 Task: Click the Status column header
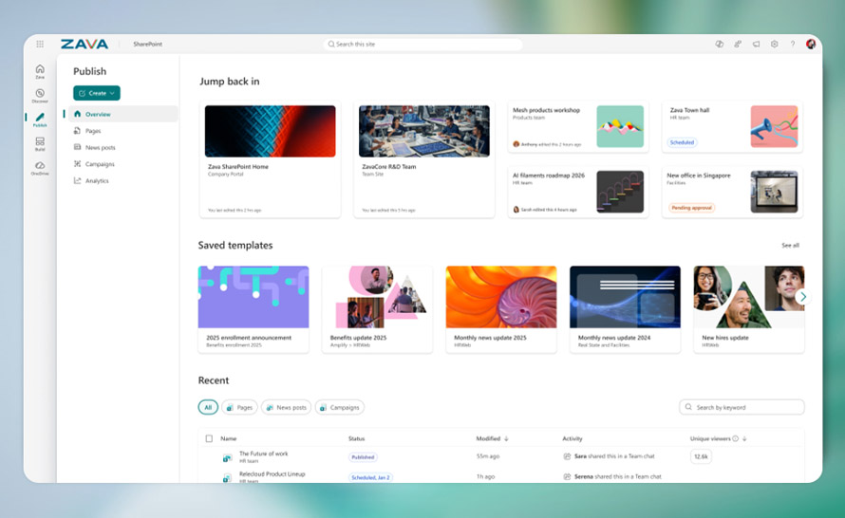click(356, 438)
